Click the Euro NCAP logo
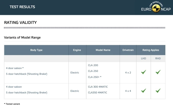This screenshot has height=106, width=173. coord(156,8)
